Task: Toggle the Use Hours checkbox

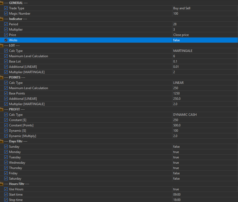Action: click(x=6, y=189)
